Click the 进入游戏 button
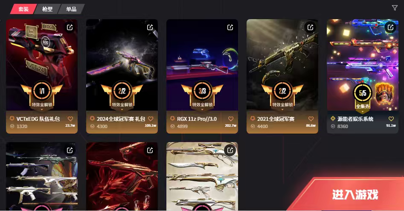404x211 pixels. tap(355, 194)
